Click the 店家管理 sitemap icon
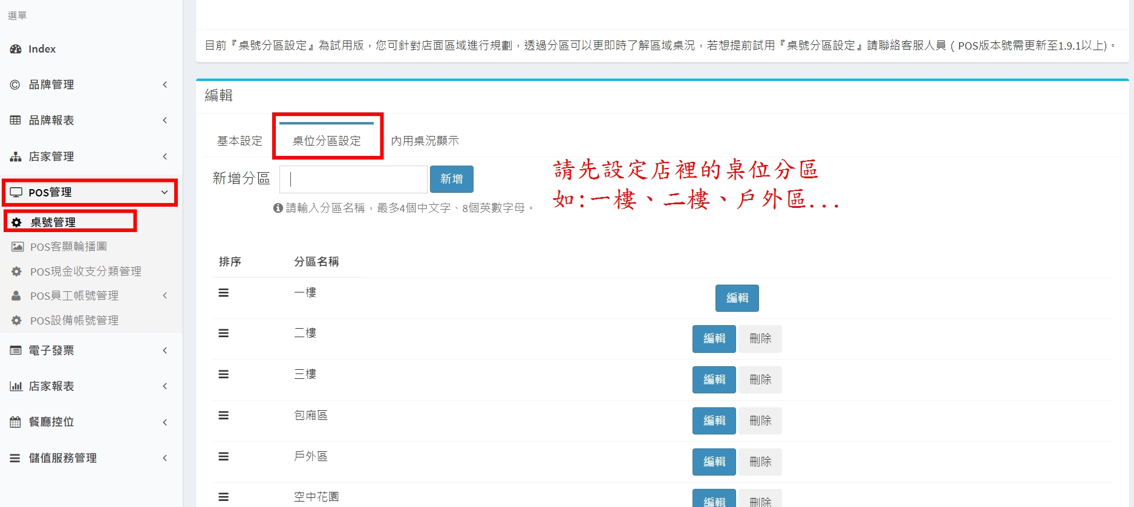The width and height of the screenshot is (1134, 507). [15, 157]
